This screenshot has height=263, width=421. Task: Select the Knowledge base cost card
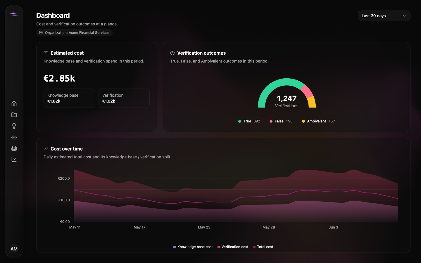pyautogui.click(x=69, y=98)
